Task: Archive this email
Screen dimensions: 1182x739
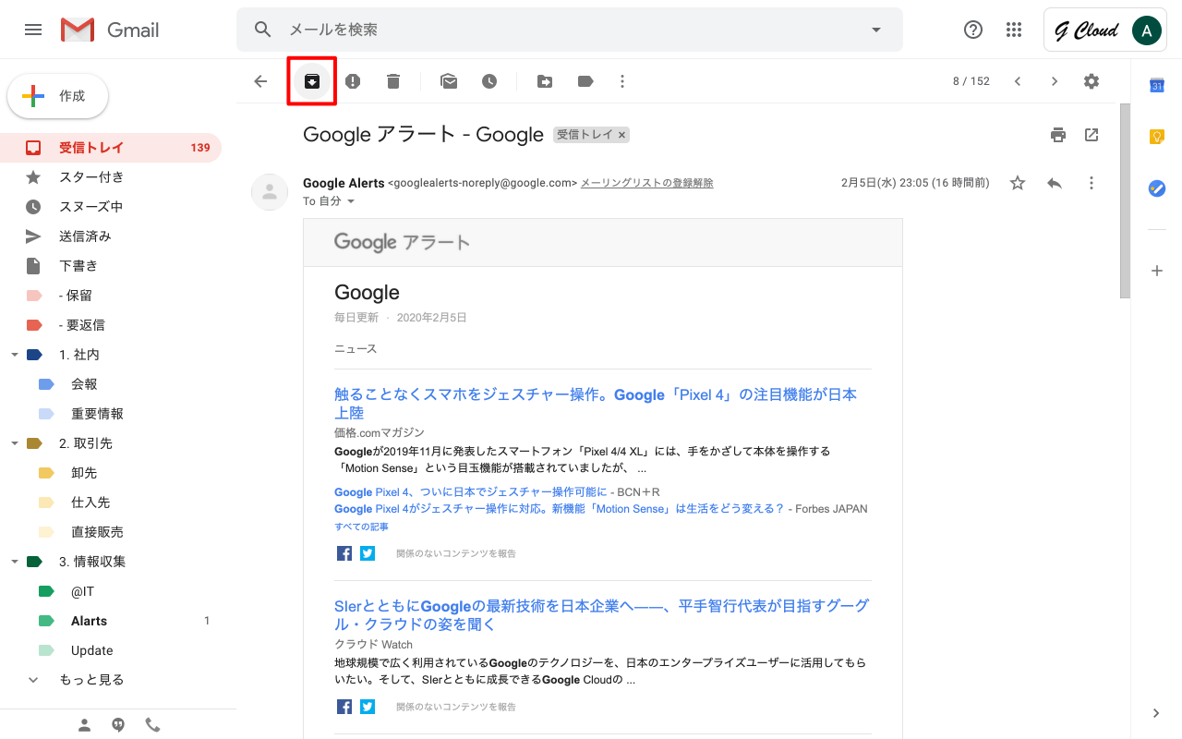Action: 312,81
